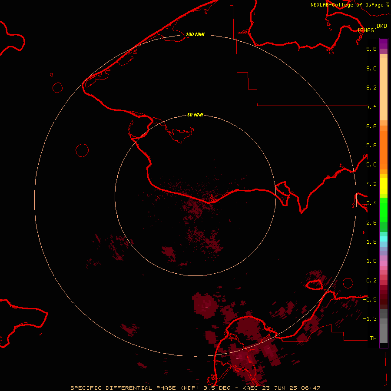Viewport: 391px width, 391px height.
Task: Click the [PHAS] unit label
Action: click(367, 30)
